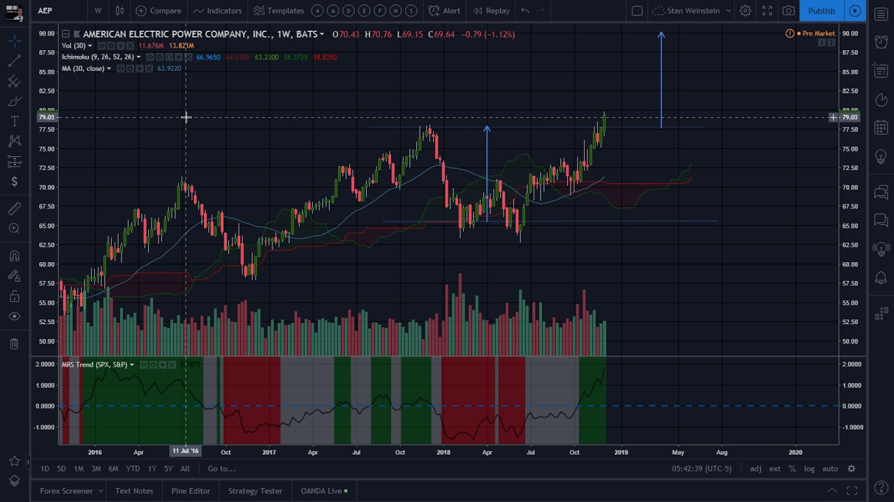Image resolution: width=894 pixels, height=502 pixels.
Task: Activate the zoom in magnifier tool
Action: (x=14, y=229)
